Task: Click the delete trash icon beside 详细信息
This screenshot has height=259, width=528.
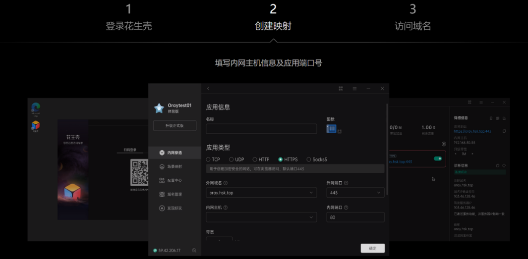Action: 491,118
